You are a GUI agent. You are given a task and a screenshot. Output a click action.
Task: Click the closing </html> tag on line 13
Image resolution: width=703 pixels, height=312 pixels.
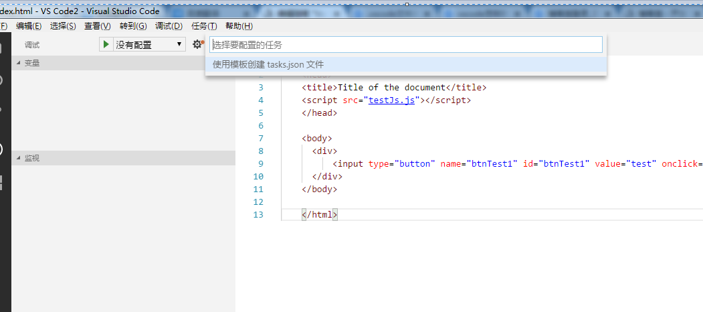tap(320, 215)
